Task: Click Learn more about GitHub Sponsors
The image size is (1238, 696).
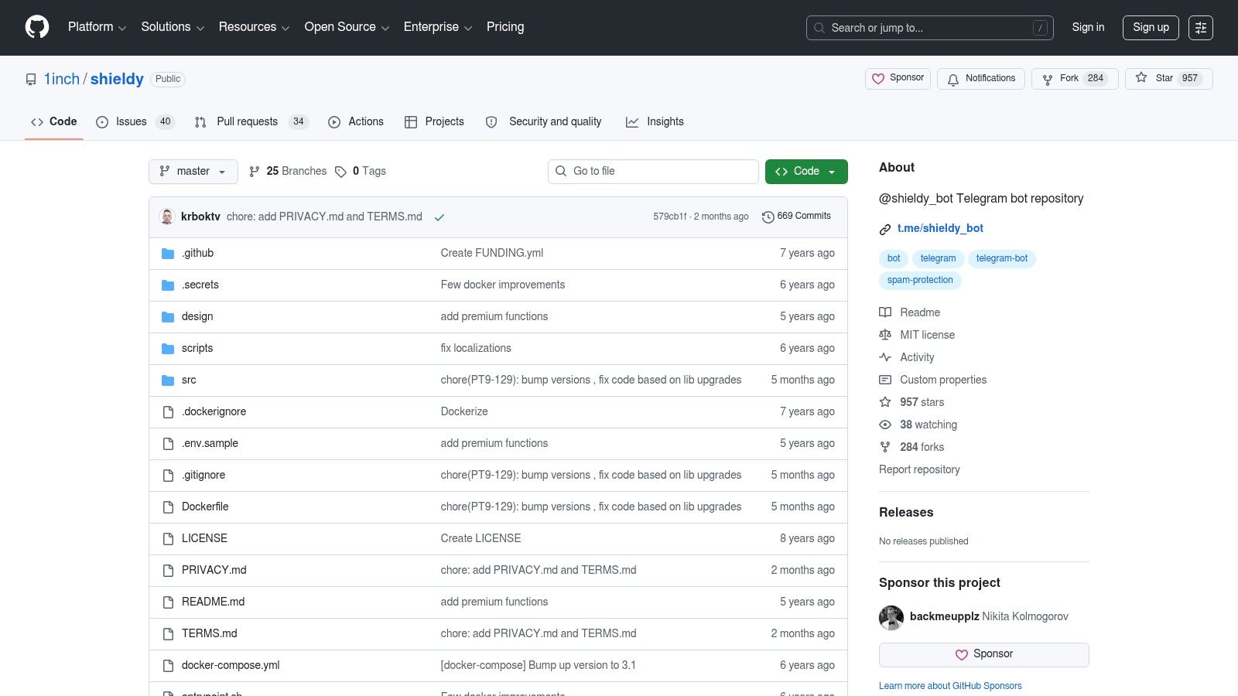Action: click(x=950, y=686)
